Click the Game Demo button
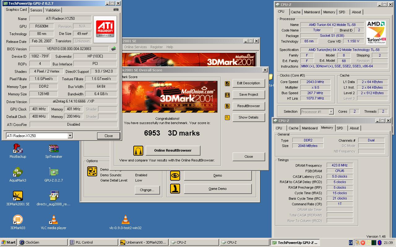The image size is (396, 247). pyautogui.click(x=218, y=189)
